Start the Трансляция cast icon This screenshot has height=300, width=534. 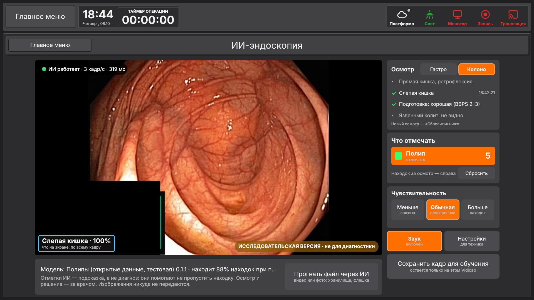513,14
